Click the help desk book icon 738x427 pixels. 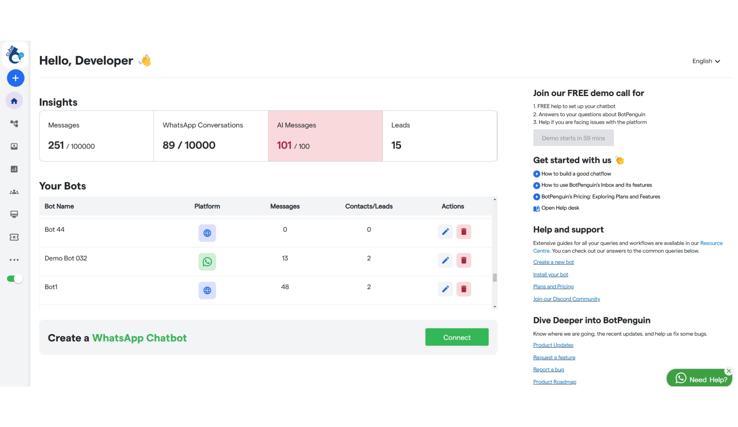coord(536,209)
